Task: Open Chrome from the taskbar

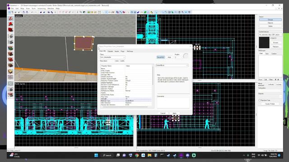Action: pos(137,155)
